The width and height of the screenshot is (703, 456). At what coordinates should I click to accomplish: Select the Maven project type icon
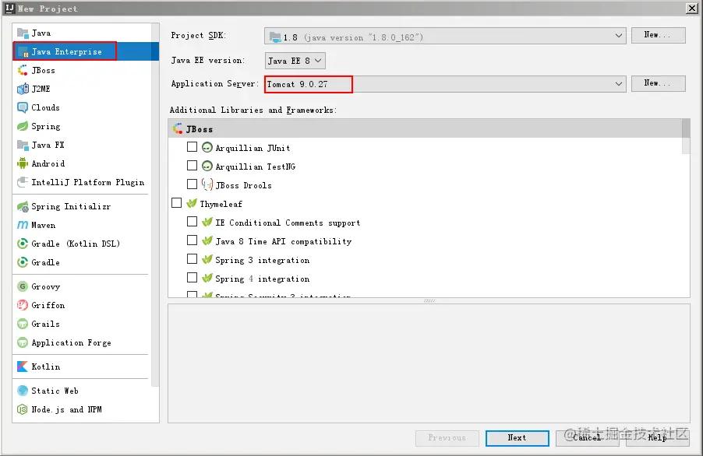(x=23, y=225)
